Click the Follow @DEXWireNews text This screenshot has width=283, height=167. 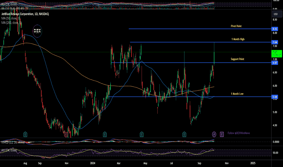[x=239, y=133]
